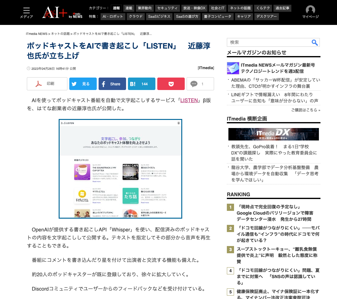Click the ITmedia DX banner

[x=274, y=134]
